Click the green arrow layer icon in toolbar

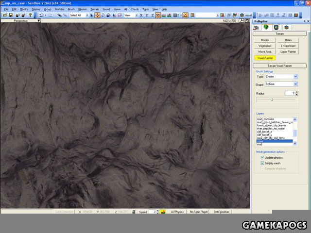point(235,15)
